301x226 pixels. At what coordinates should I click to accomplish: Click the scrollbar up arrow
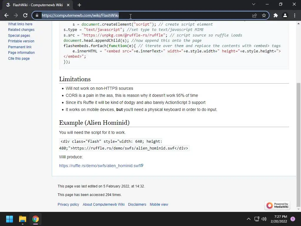click(298, 24)
